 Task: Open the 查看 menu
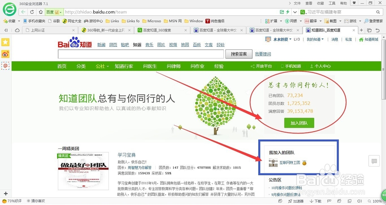coord(309,3)
